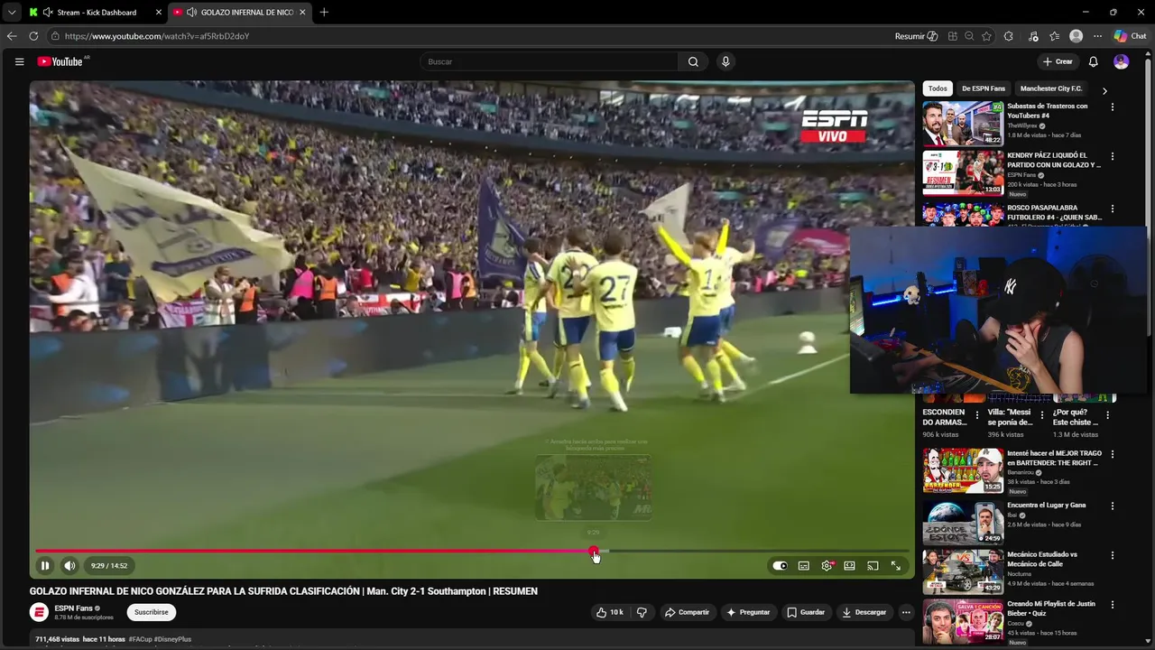Open browser extensions puzzle icon
This screenshot has width=1155, height=650.
tap(1009, 36)
